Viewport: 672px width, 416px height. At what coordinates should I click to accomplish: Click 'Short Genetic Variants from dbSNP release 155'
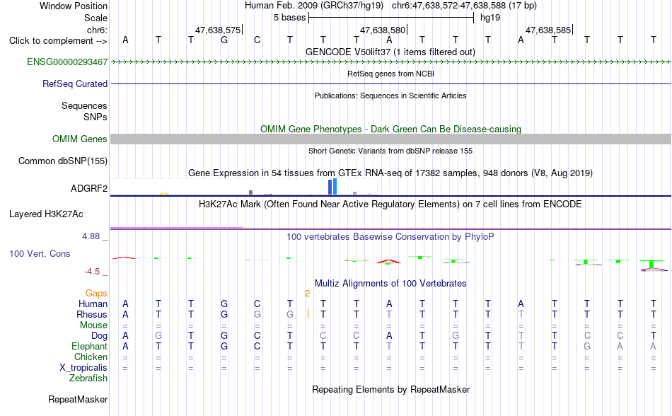390,151
